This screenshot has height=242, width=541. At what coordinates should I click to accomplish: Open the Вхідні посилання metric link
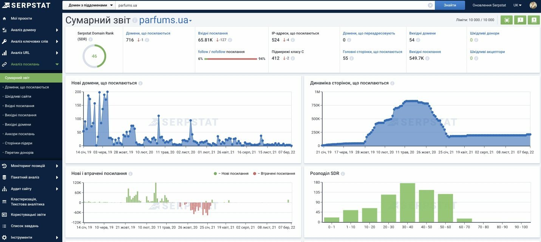click(213, 33)
